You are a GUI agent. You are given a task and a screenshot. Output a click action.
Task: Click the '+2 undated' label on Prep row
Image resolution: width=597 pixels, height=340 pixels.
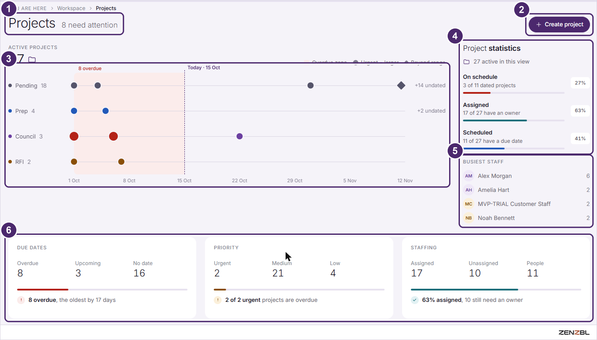(x=431, y=111)
